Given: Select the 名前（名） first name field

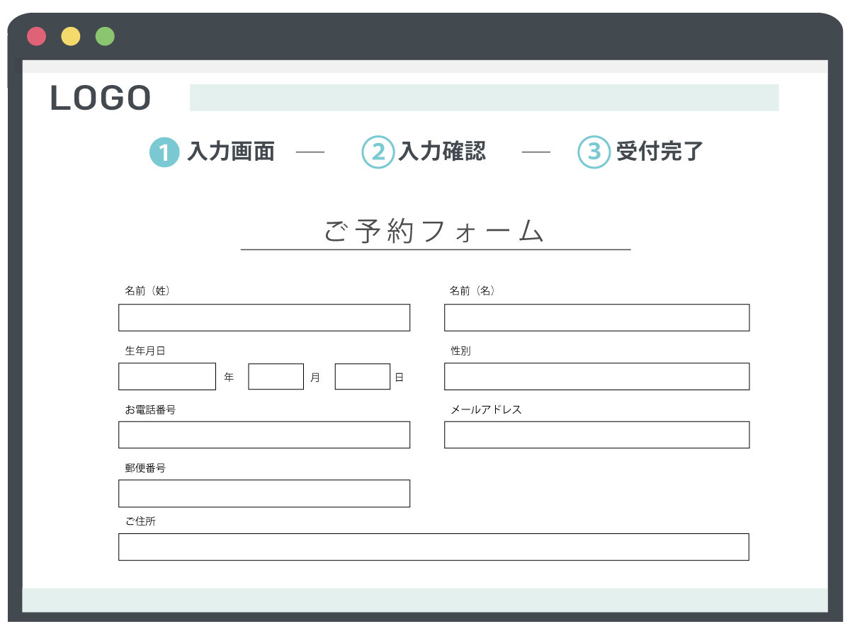Looking at the screenshot, I should 596,317.
